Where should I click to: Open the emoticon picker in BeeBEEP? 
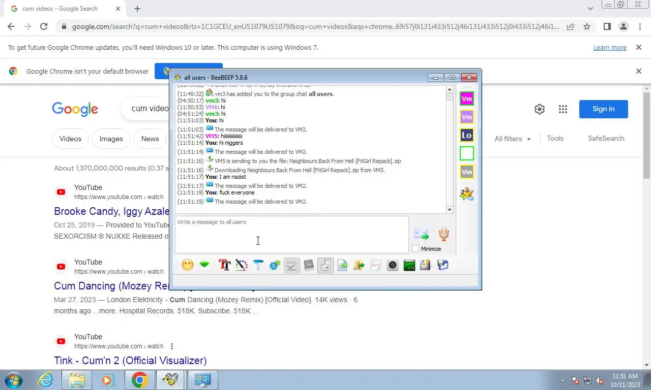tap(188, 265)
